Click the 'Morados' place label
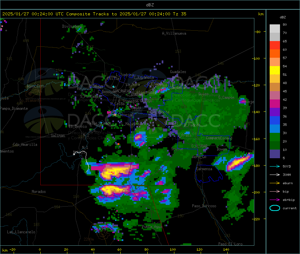 [39, 192]
